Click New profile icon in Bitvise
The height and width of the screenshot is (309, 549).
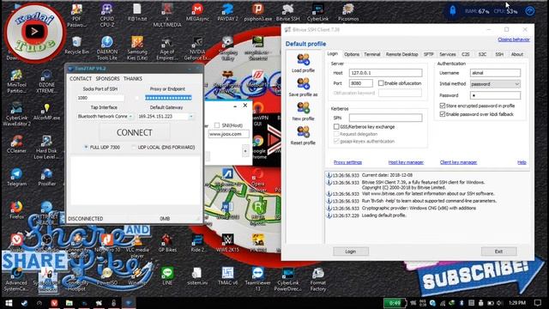(x=303, y=112)
